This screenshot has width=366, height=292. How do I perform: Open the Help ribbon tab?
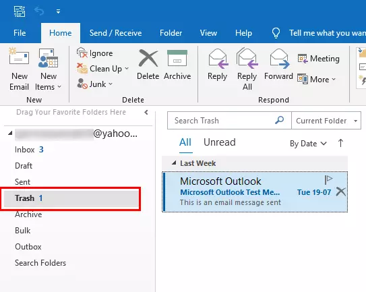click(x=243, y=33)
